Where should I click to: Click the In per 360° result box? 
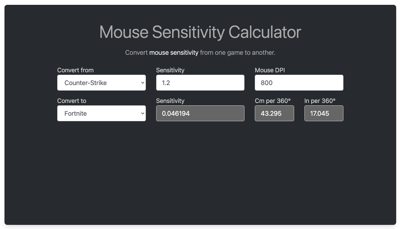pos(323,113)
